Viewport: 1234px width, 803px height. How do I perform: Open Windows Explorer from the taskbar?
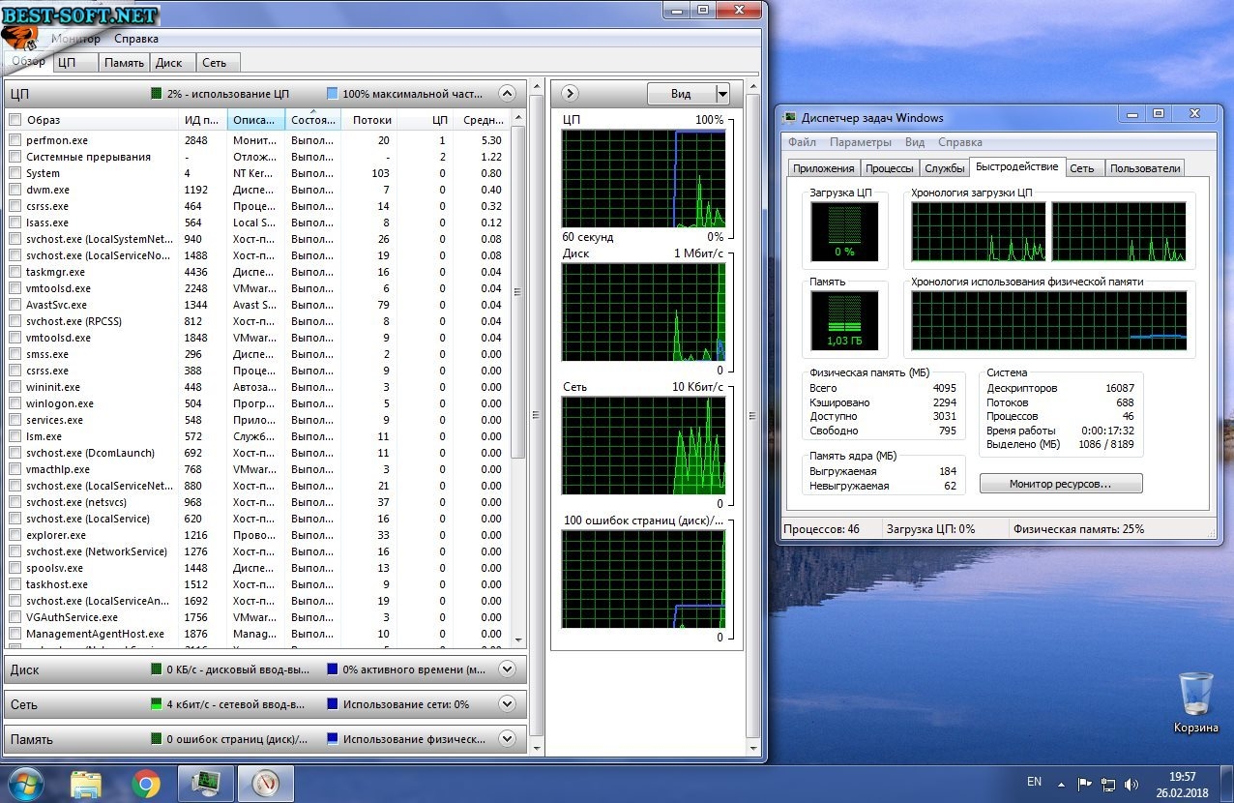click(86, 783)
